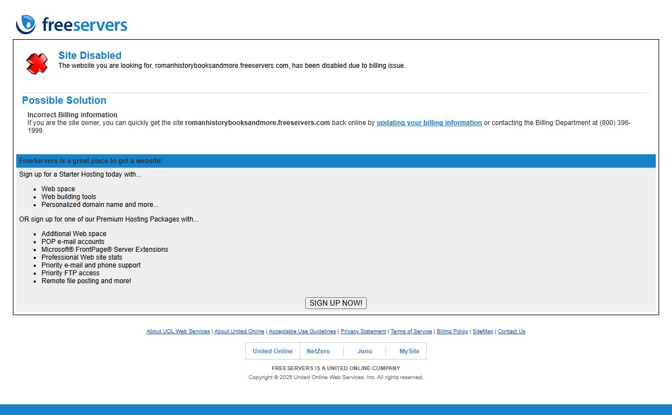Click Priority e-mail and phone support item
Image resolution: width=672 pixels, height=415 pixels.
click(x=91, y=265)
